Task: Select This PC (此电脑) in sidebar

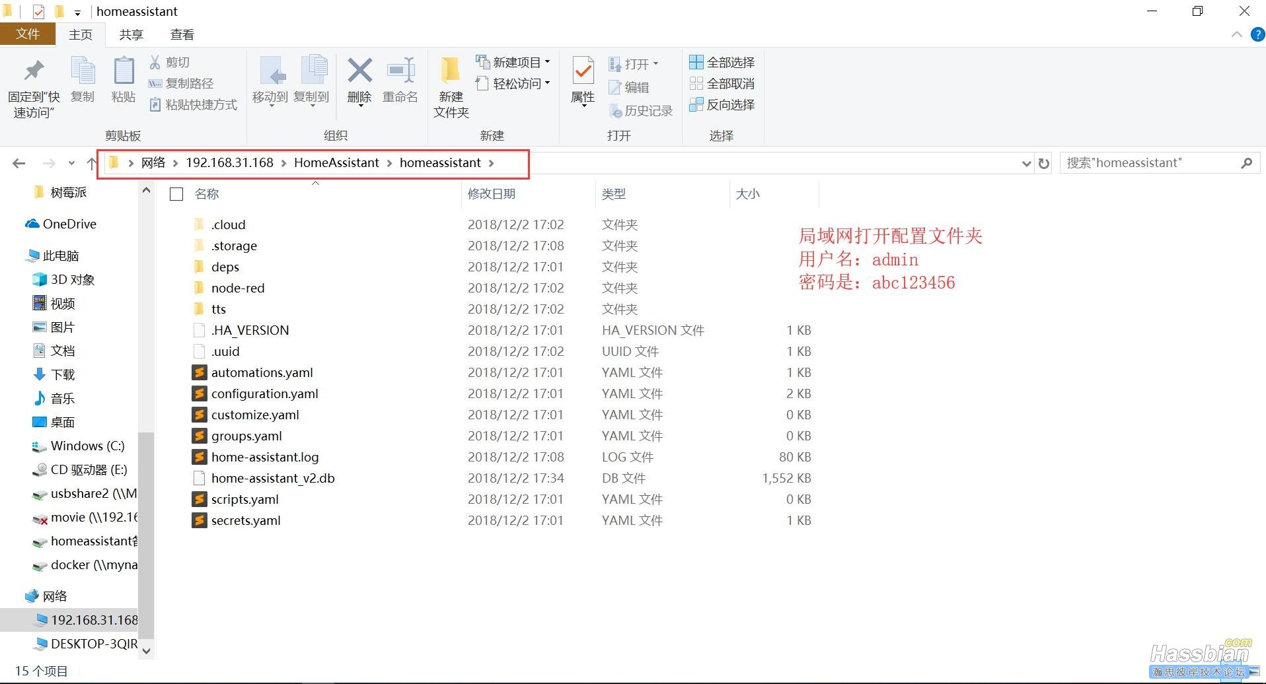Action: tap(52, 256)
